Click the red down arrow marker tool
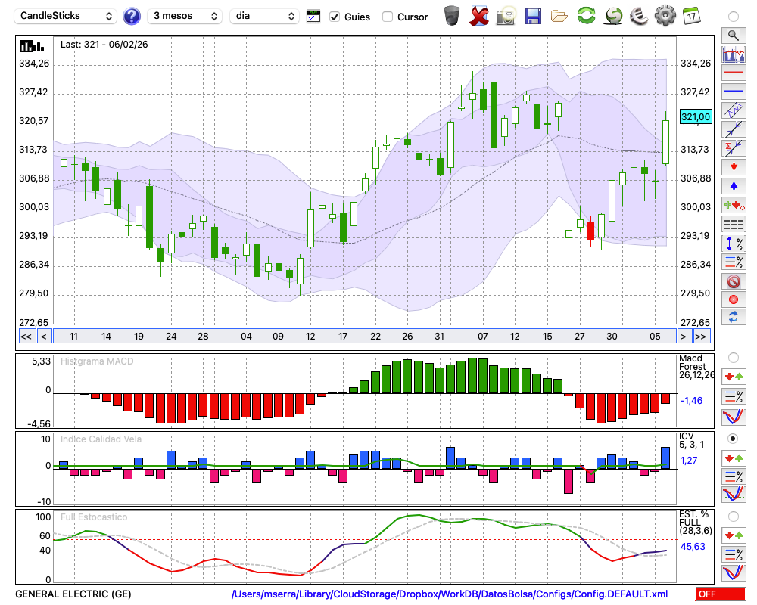This screenshot has width=757, height=605. (x=733, y=166)
